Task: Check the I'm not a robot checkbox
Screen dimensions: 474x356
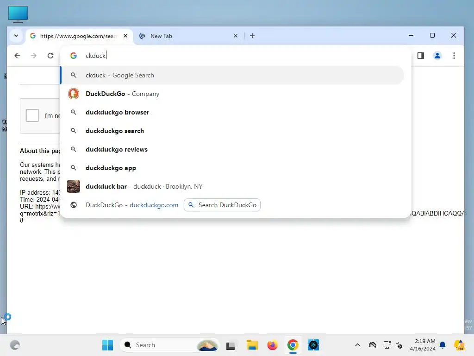Action: click(32, 115)
